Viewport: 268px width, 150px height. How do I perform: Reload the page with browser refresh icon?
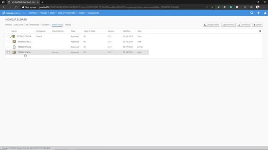pos(16,7)
